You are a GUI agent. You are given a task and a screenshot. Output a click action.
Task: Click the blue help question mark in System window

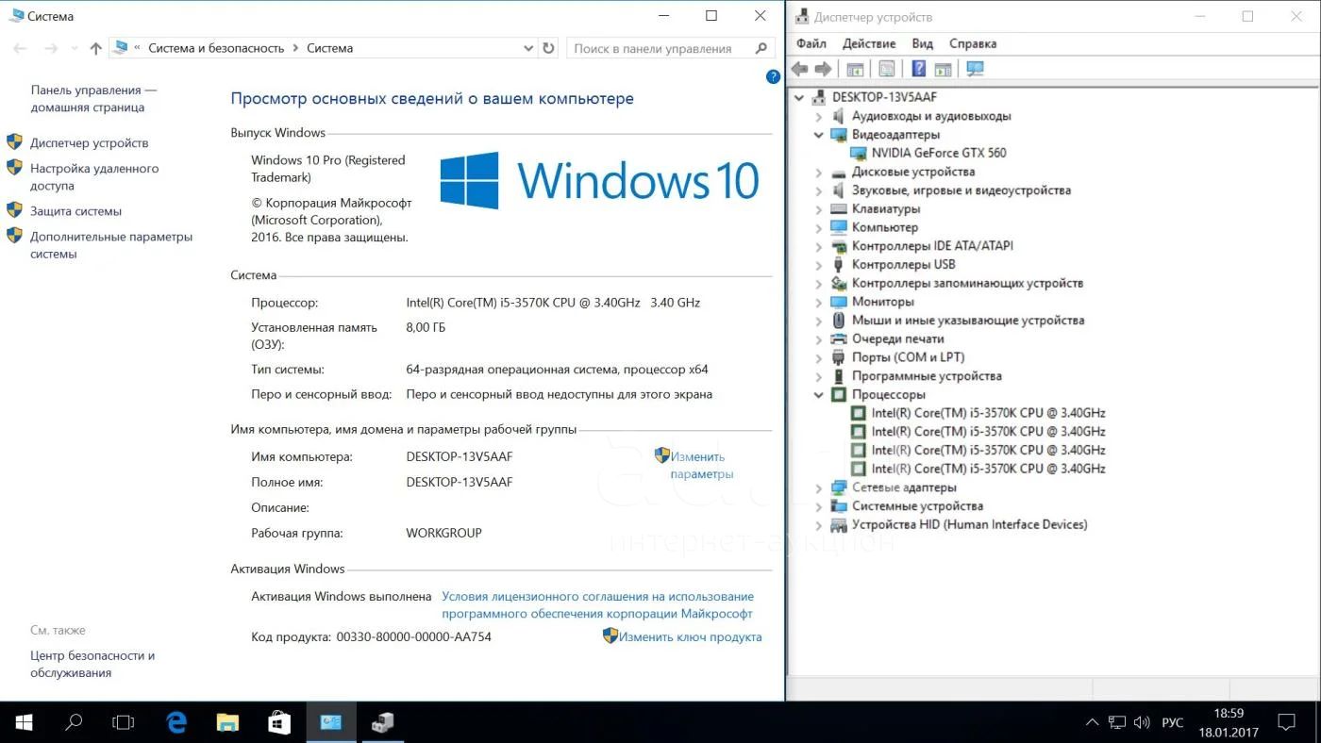(x=773, y=77)
